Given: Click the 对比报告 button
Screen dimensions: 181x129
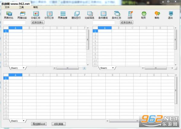Looking at the screenshot, I should tap(59, 124).
